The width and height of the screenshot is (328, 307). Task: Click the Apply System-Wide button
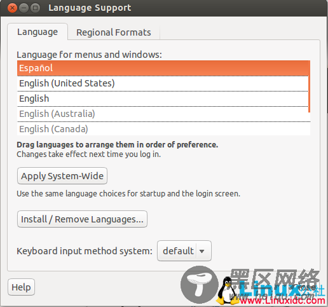pos(62,176)
